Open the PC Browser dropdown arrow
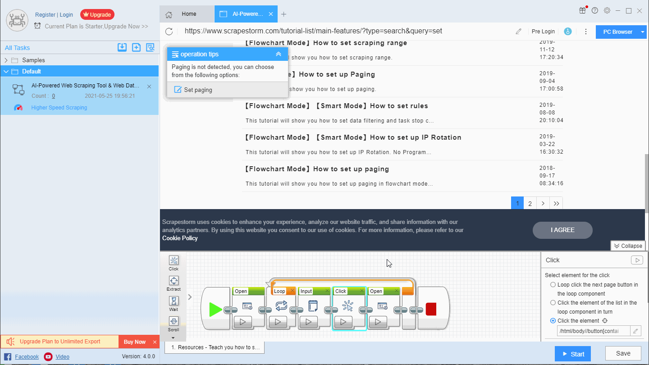 coord(643,32)
